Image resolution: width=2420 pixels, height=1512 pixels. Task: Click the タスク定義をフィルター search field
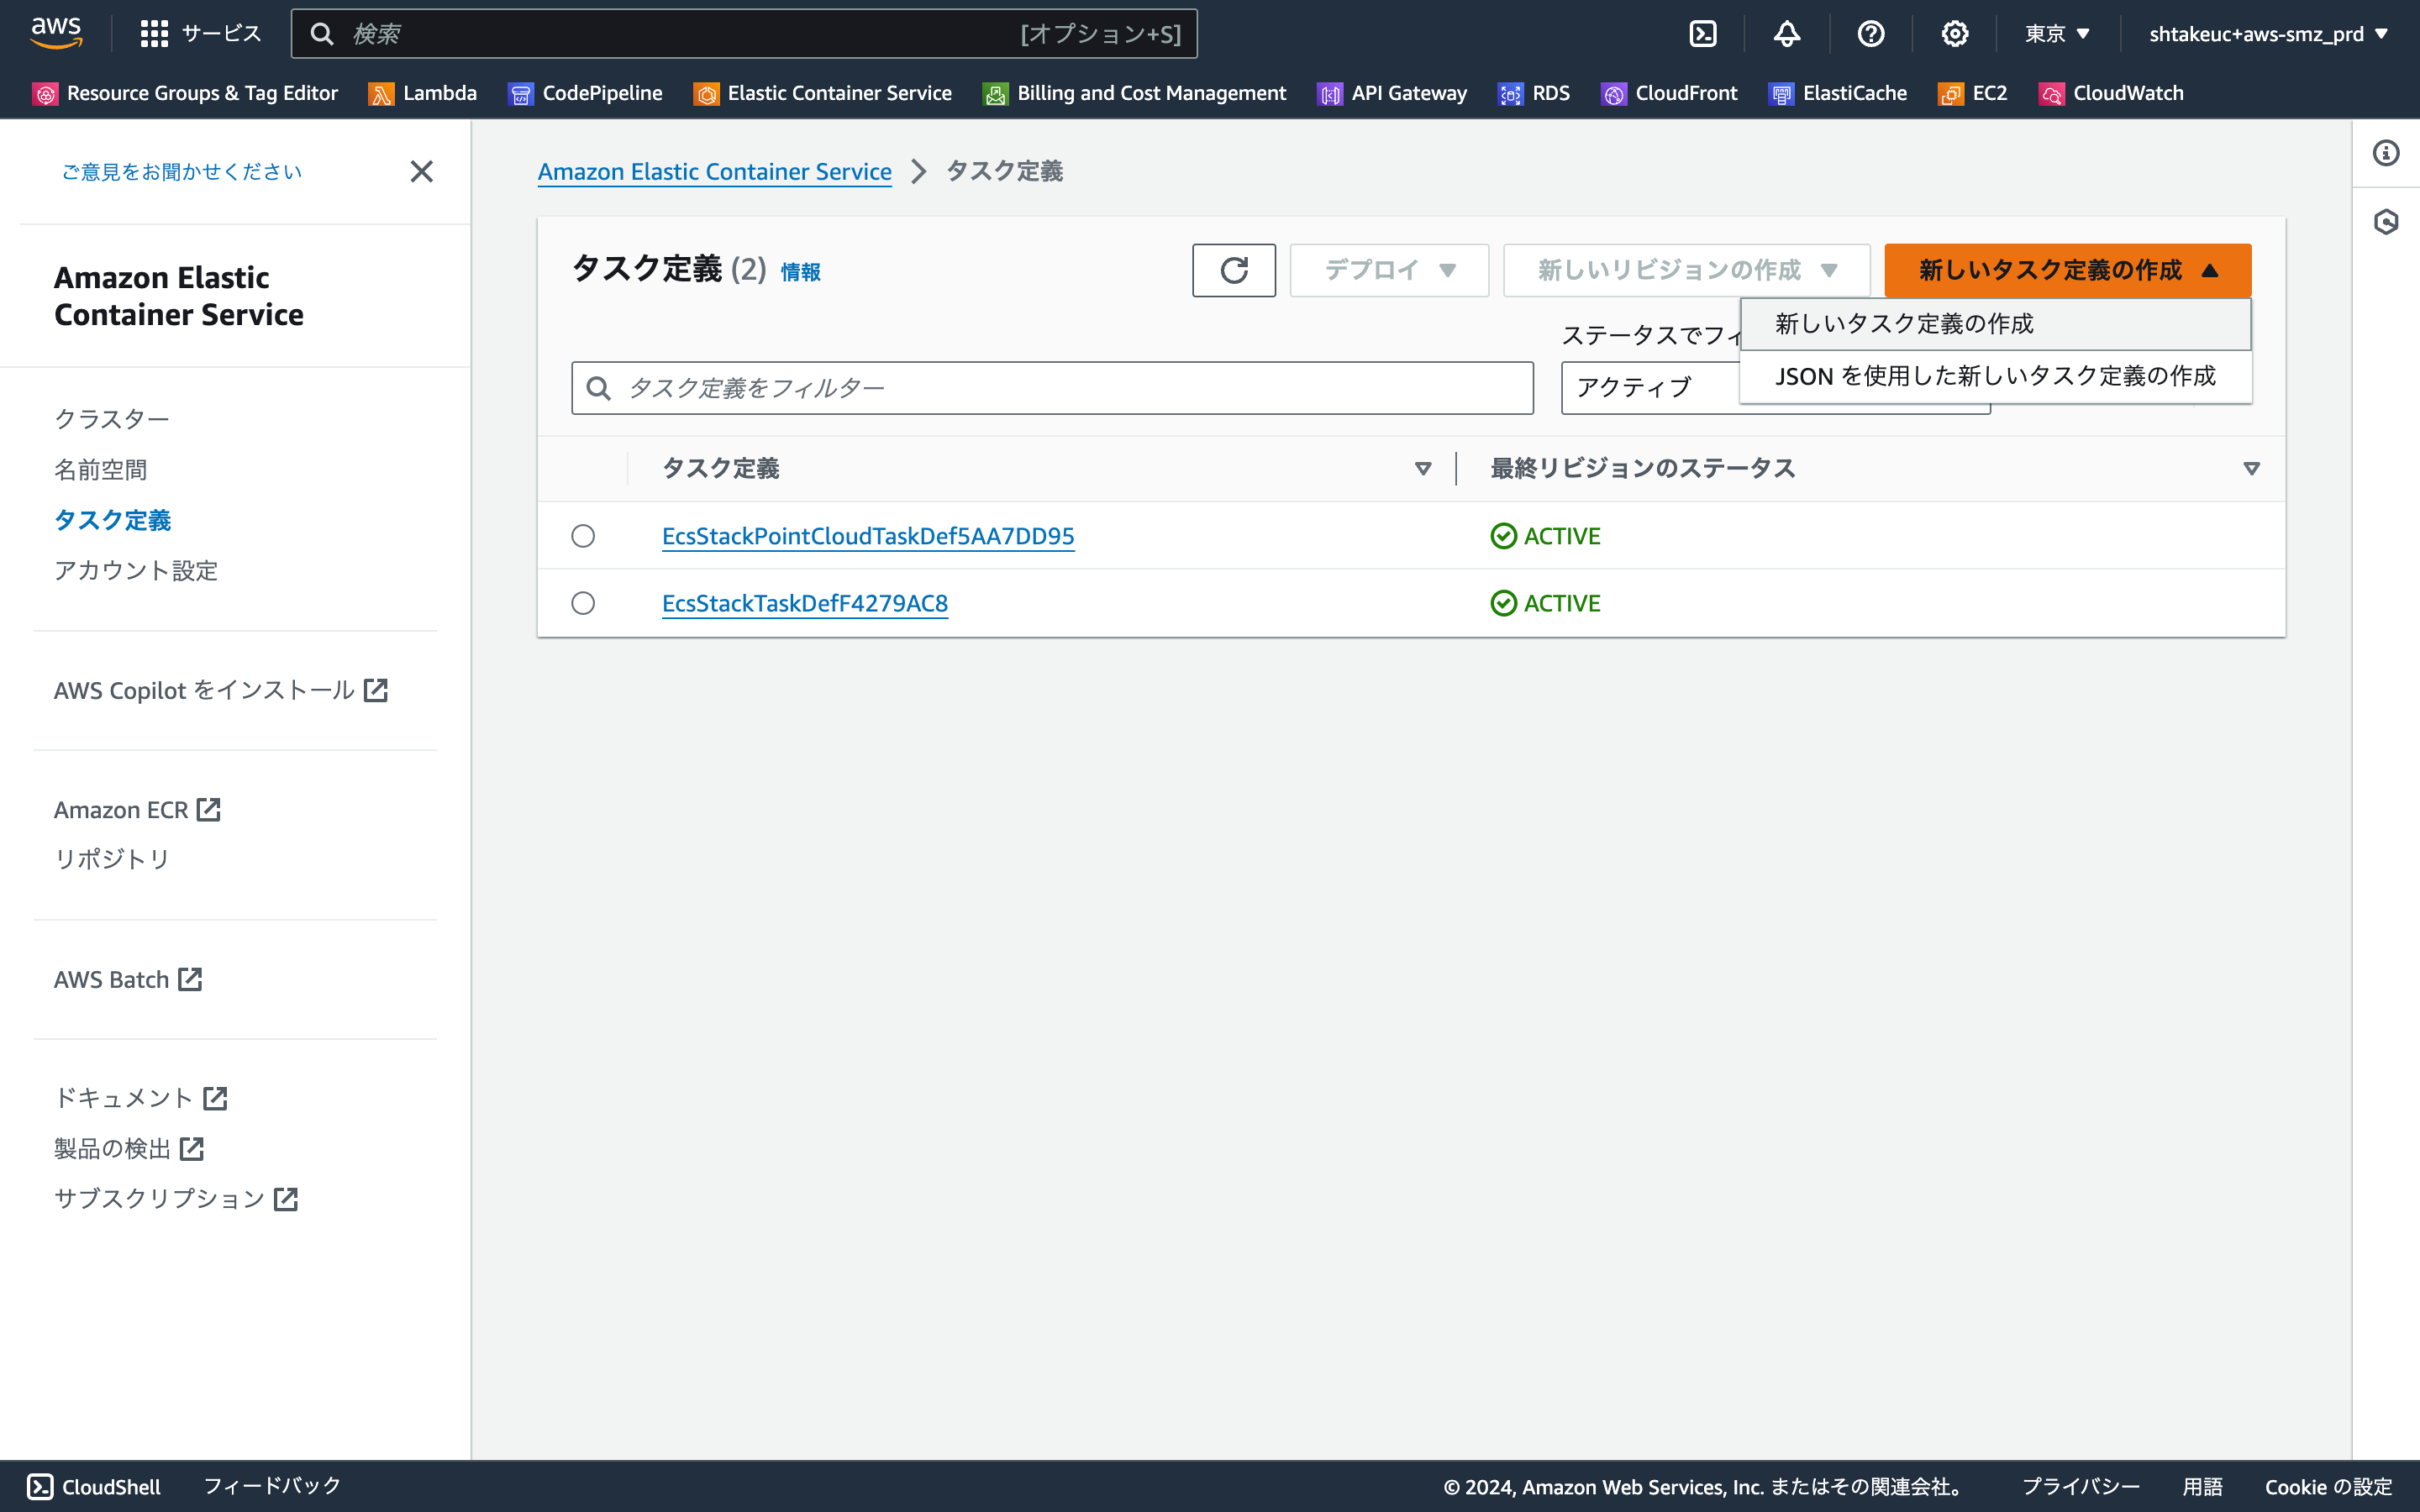[1052, 388]
